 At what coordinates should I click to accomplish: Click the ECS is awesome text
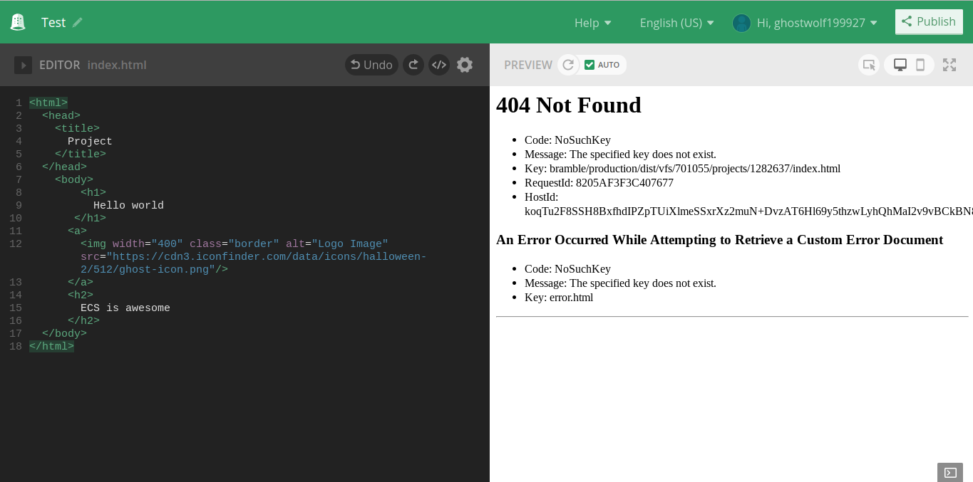click(125, 308)
